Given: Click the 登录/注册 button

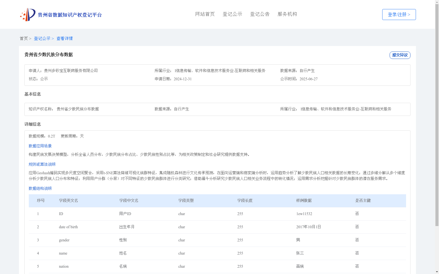Looking at the screenshot, I should (x=399, y=15).
